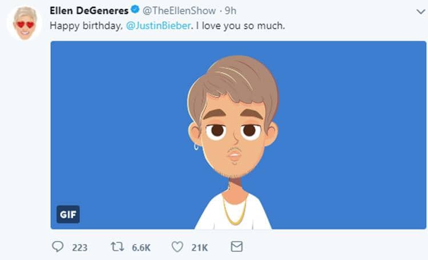This screenshot has height=260, width=428.
Task: Click the cartoon's gold chain necklace
Action: (234, 213)
